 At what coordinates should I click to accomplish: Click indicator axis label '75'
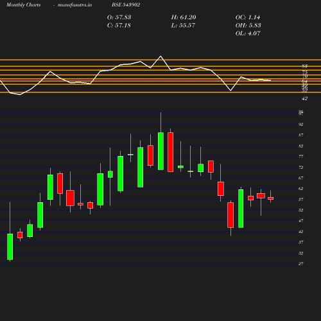(305, 73)
